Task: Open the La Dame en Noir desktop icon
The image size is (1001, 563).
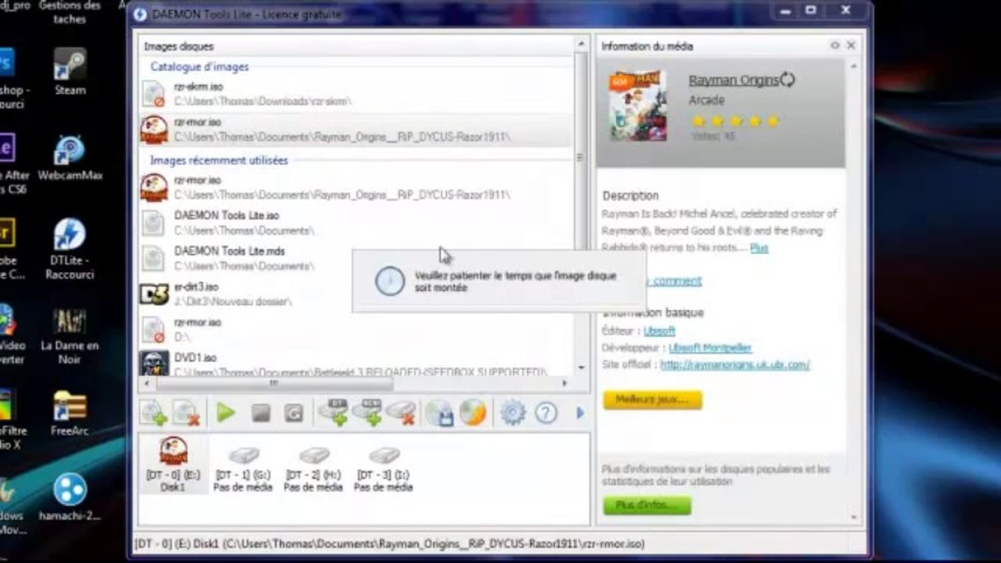Action: 70,337
